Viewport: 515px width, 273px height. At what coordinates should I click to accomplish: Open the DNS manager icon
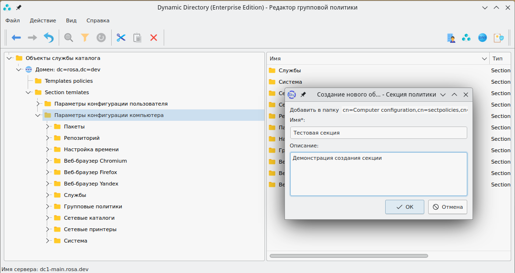coord(483,38)
